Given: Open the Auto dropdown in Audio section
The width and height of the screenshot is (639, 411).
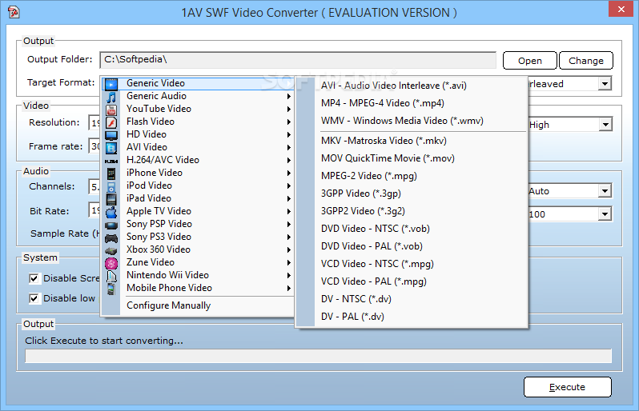Looking at the screenshot, I should (x=605, y=191).
